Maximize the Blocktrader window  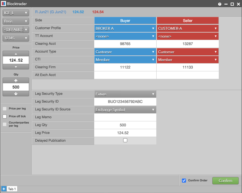point(232,4)
